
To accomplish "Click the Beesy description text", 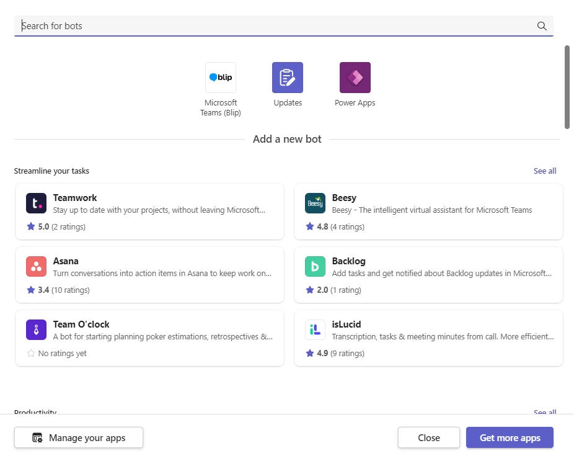I will click(432, 210).
